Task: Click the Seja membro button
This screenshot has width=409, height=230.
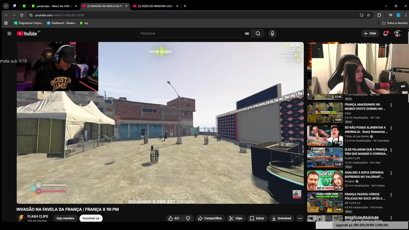Action: pos(65,218)
